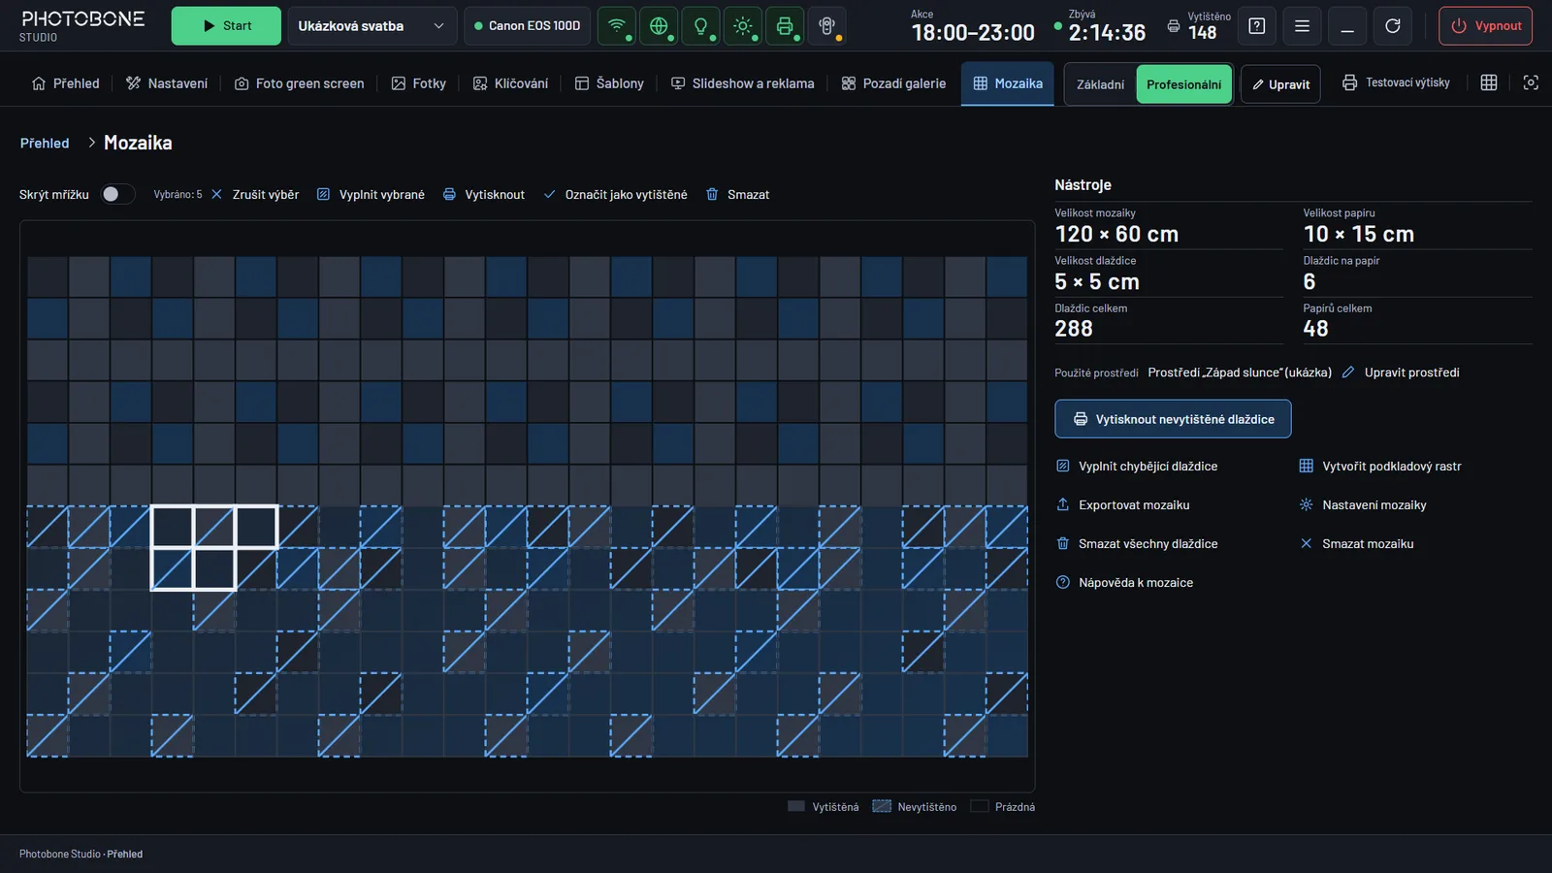The height and width of the screenshot is (873, 1552).
Task: Open Nastavení mozaiky
Action: coord(1363,505)
